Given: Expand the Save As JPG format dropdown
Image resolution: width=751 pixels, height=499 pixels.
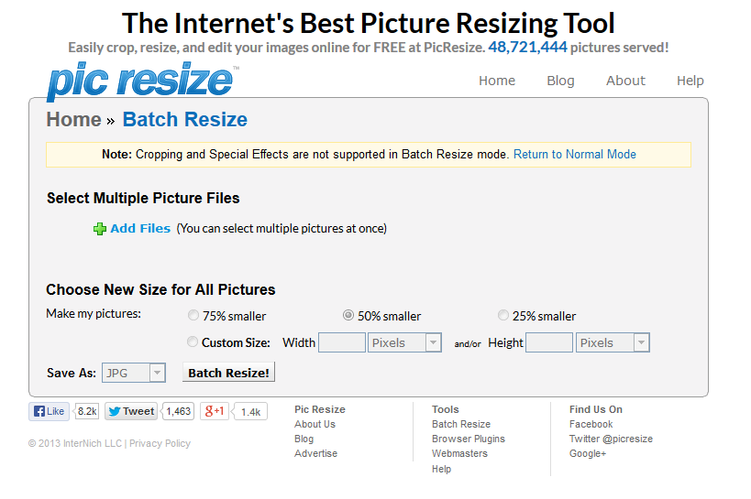Looking at the screenshot, I should 134,373.
